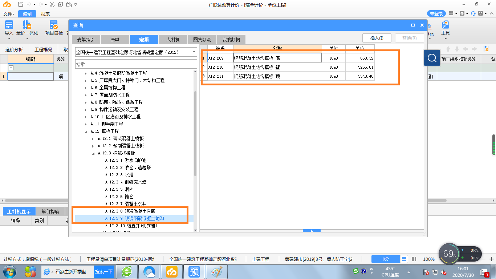The width and height of the screenshot is (496, 279).
Task: Collapse A.12 模板工程 node
Action: (86, 132)
